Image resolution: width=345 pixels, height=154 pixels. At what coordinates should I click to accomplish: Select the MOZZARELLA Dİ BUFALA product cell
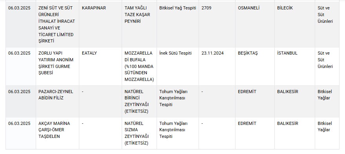[139, 66]
